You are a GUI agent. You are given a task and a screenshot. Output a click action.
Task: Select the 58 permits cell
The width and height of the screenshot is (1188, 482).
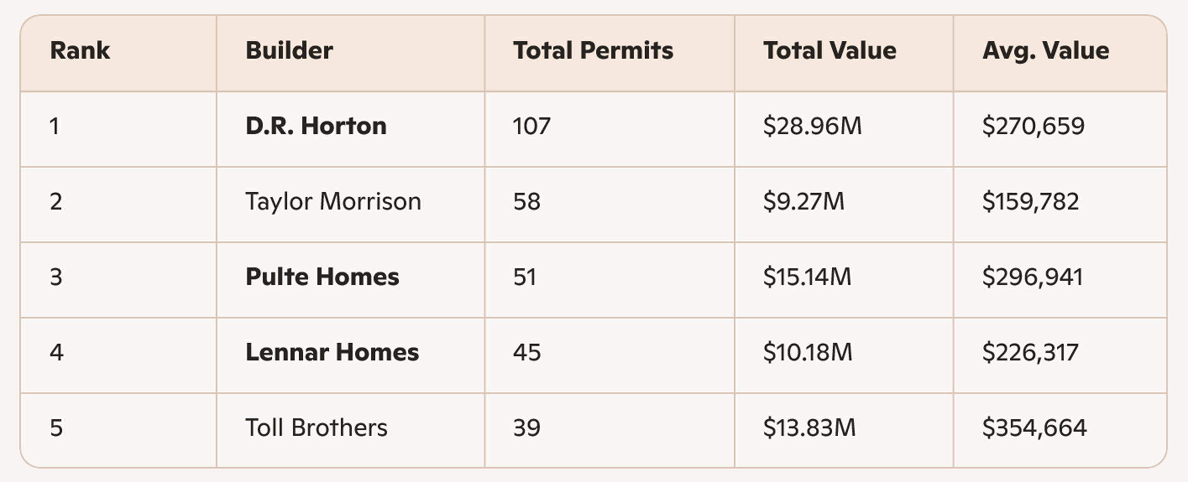tap(526, 201)
